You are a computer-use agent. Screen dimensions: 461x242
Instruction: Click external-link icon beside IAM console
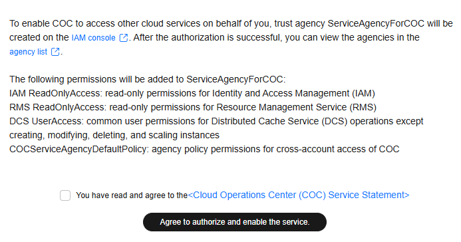[124, 38]
